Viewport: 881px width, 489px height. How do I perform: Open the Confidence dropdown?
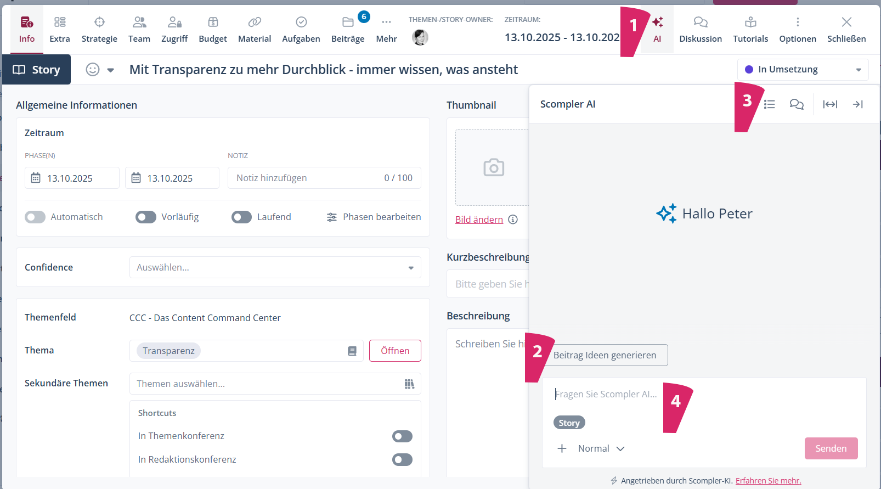pos(275,267)
